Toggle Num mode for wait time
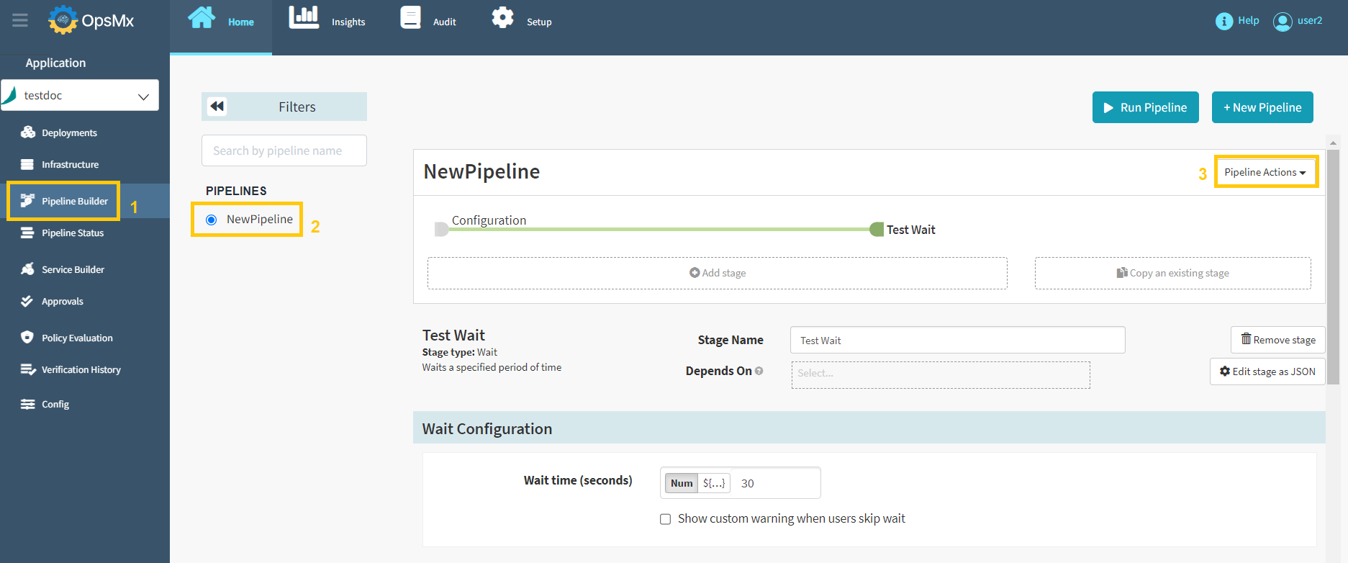The height and width of the screenshot is (563, 1348). (x=681, y=483)
